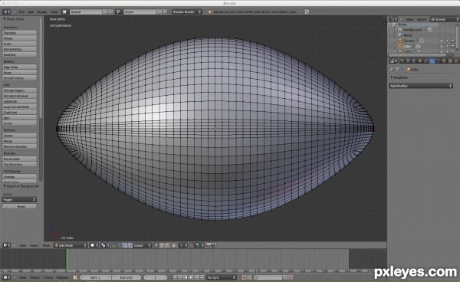Click the End 250 frame field

pos(127,277)
